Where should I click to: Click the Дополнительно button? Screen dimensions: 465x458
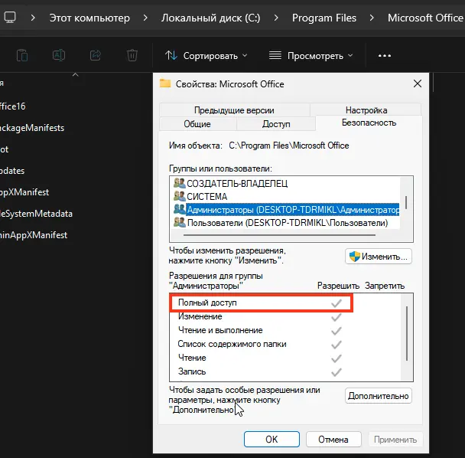tap(379, 396)
